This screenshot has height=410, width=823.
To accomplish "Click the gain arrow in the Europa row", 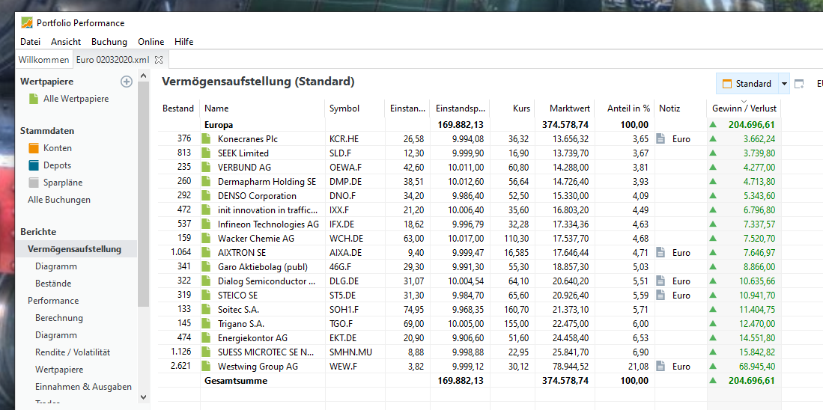I will tap(713, 125).
